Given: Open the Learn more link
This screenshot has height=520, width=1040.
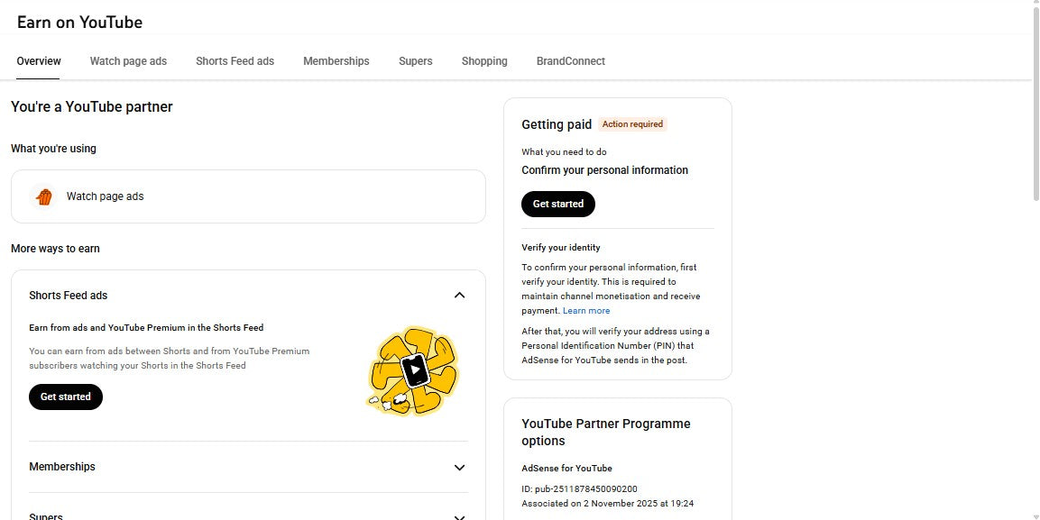Looking at the screenshot, I should (586, 310).
